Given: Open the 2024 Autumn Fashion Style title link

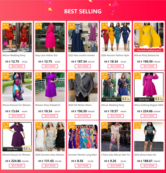Looking at the screenshot, I should (115, 55).
